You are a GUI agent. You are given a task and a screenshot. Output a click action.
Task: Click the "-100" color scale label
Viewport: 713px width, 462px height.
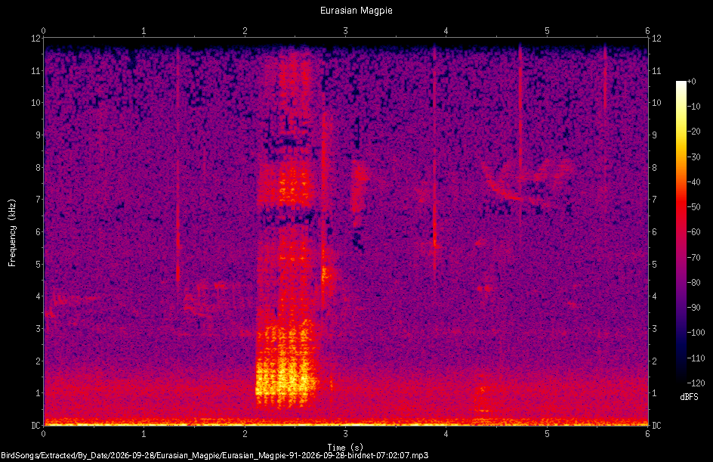pos(696,333)
